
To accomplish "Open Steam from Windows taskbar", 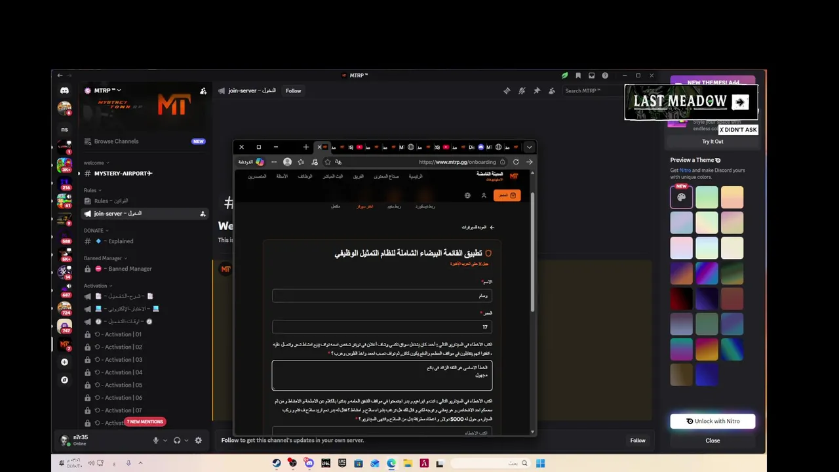I will 277,463.
